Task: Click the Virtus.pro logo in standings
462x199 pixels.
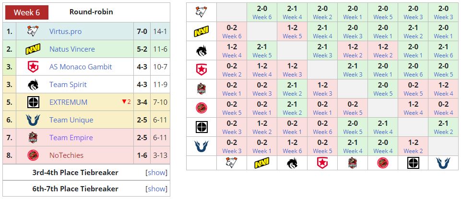Action: [x=33, y=32]
